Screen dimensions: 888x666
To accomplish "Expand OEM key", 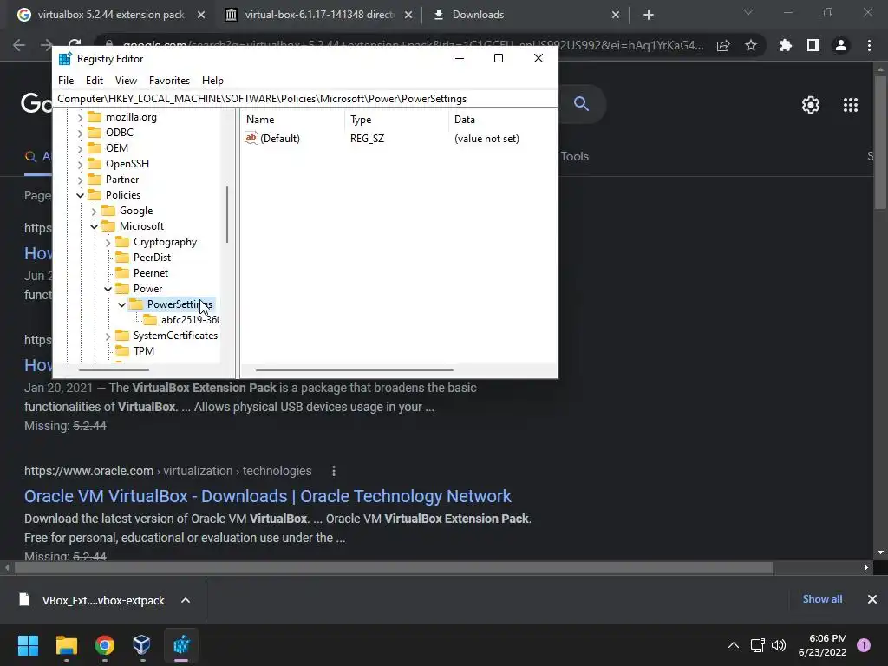I will 80,148.
